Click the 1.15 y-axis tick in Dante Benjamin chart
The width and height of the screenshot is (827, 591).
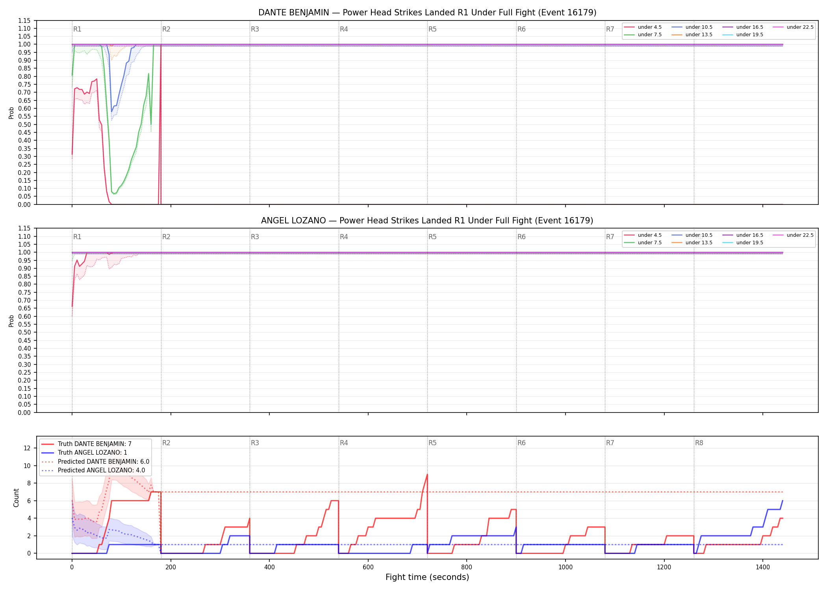[x=24, y=20]
